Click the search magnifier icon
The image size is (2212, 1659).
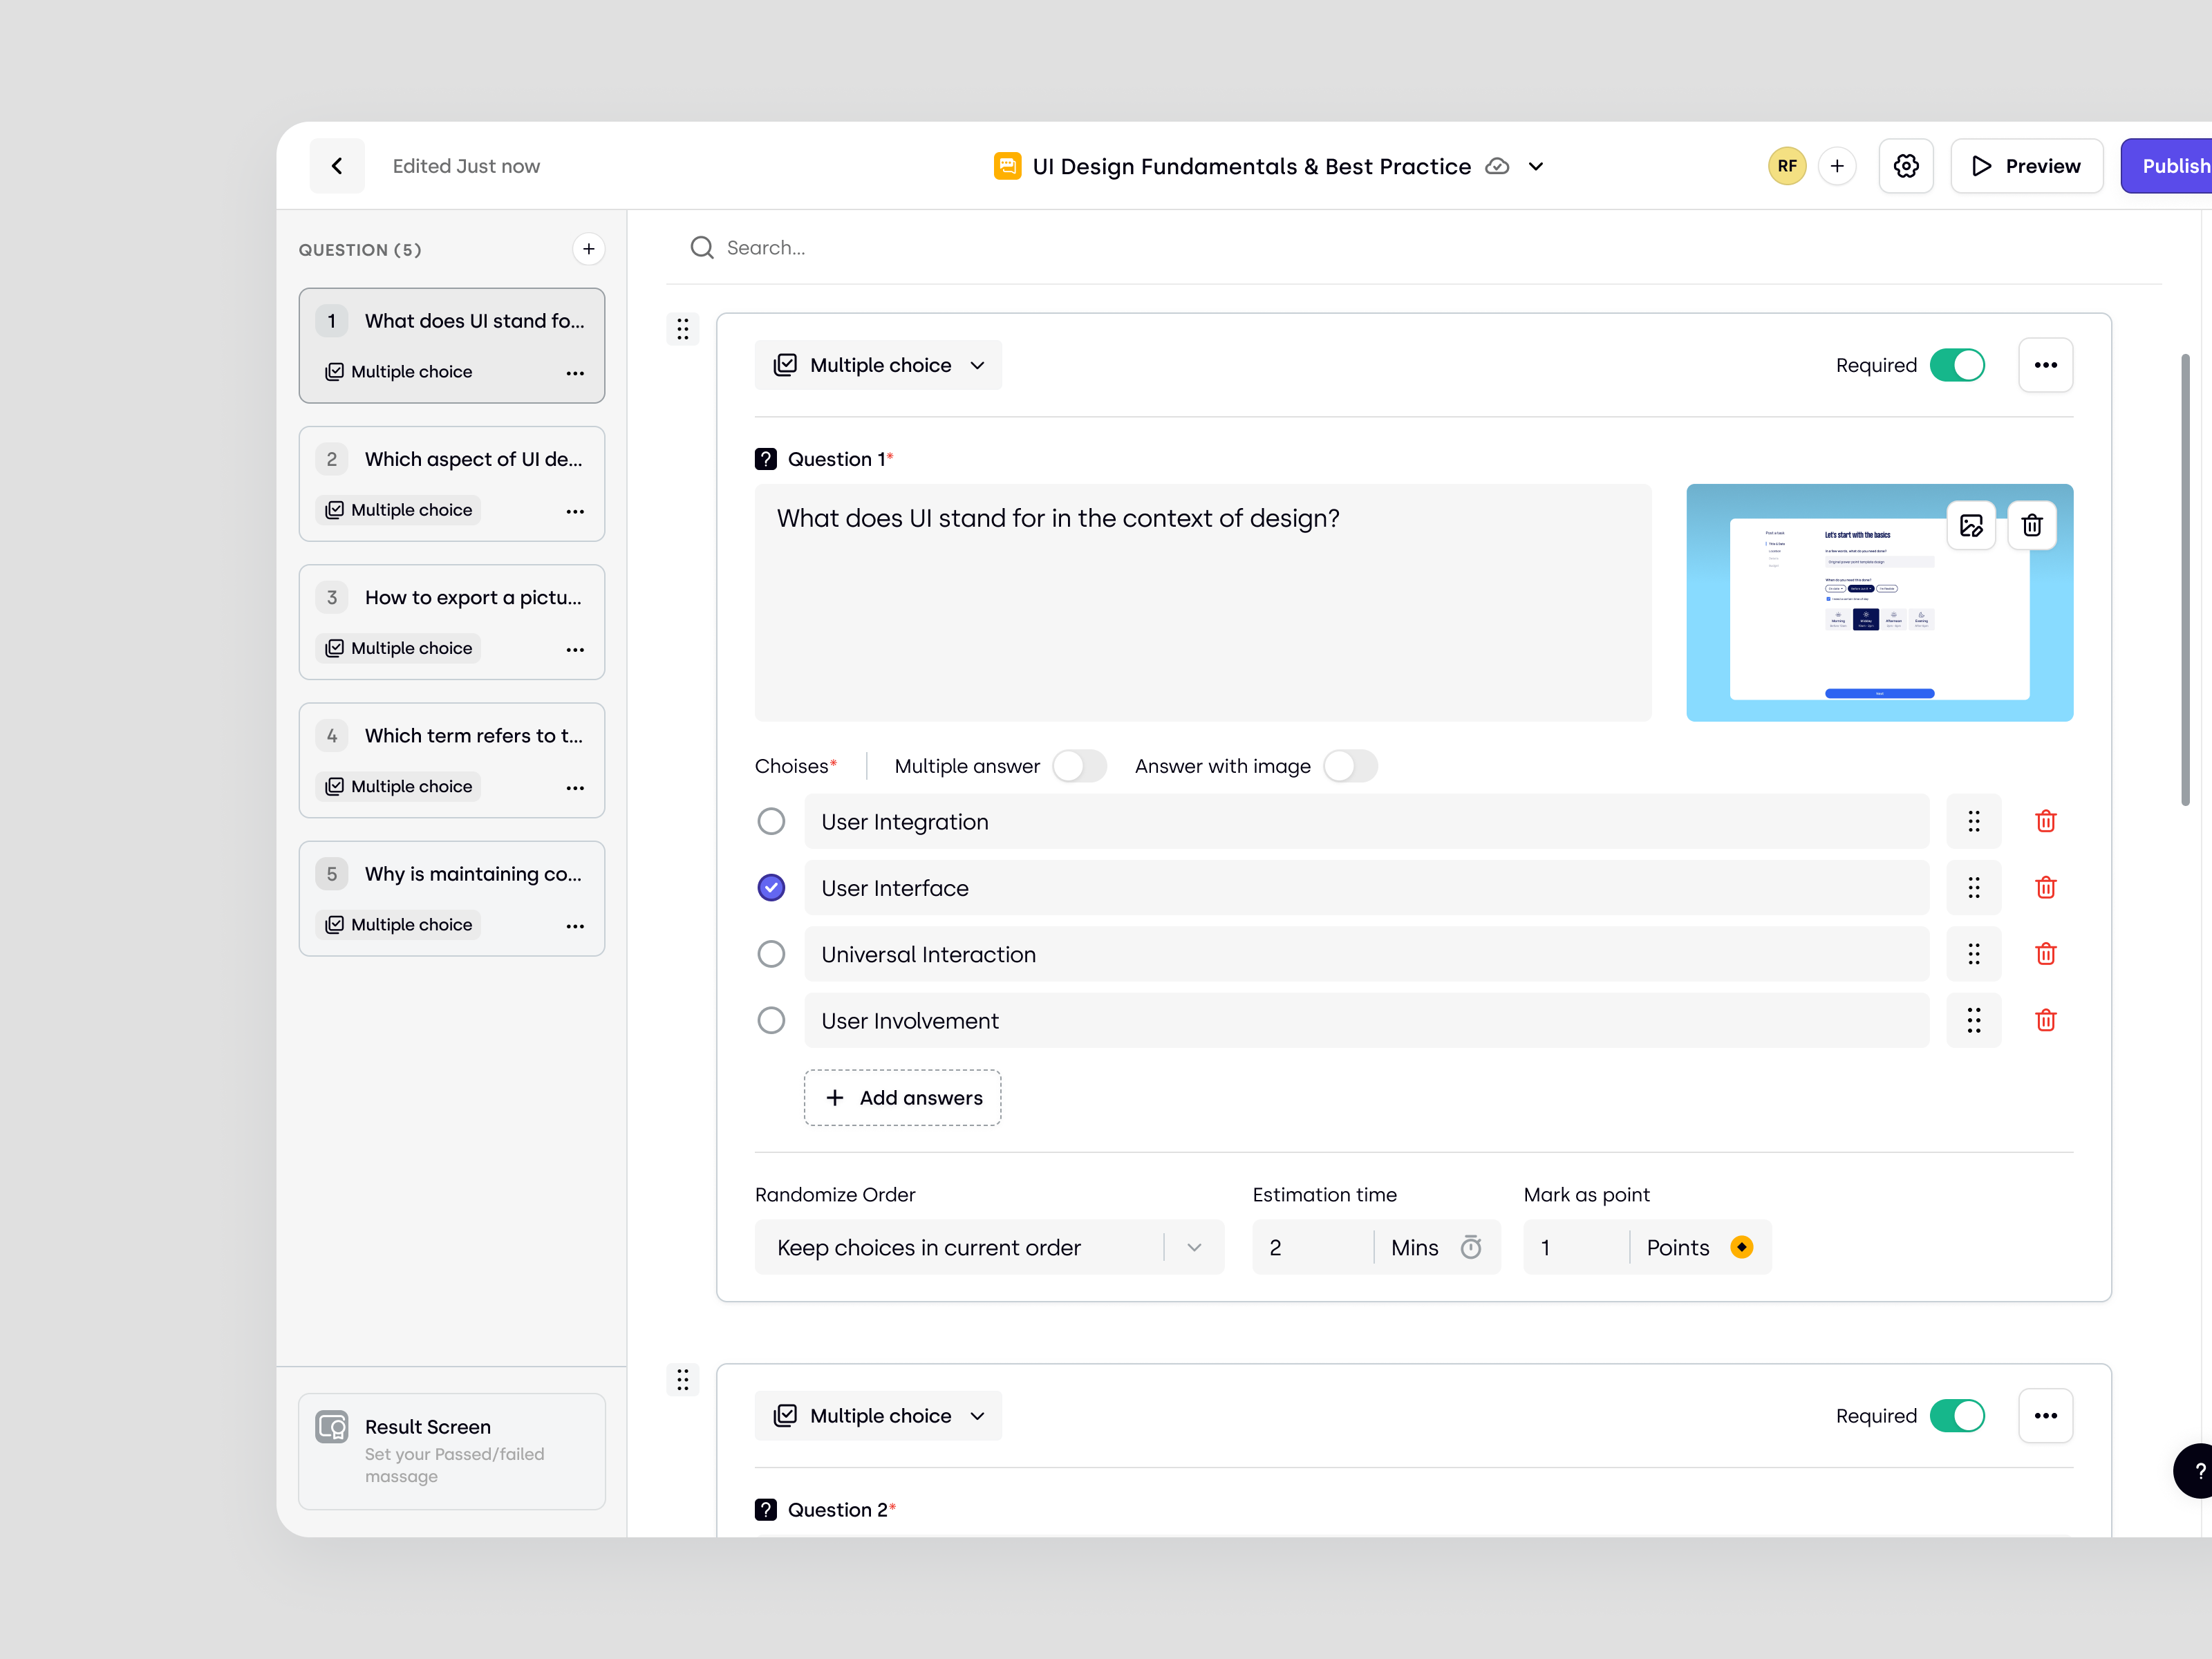tap(702, 247)
